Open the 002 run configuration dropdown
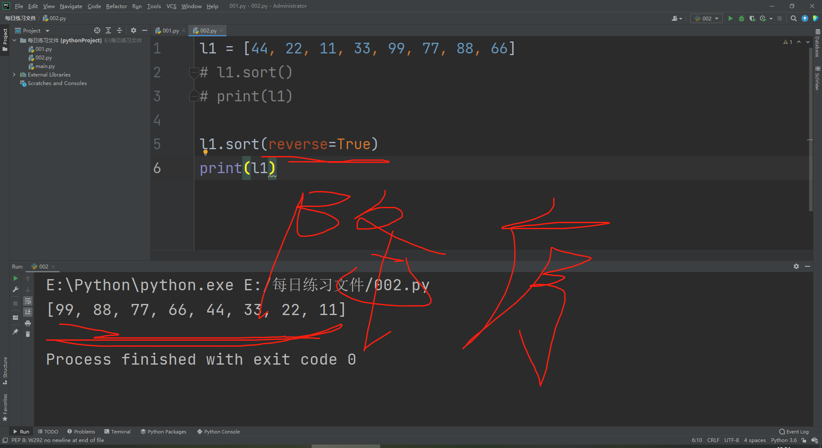 click(707, 18)
